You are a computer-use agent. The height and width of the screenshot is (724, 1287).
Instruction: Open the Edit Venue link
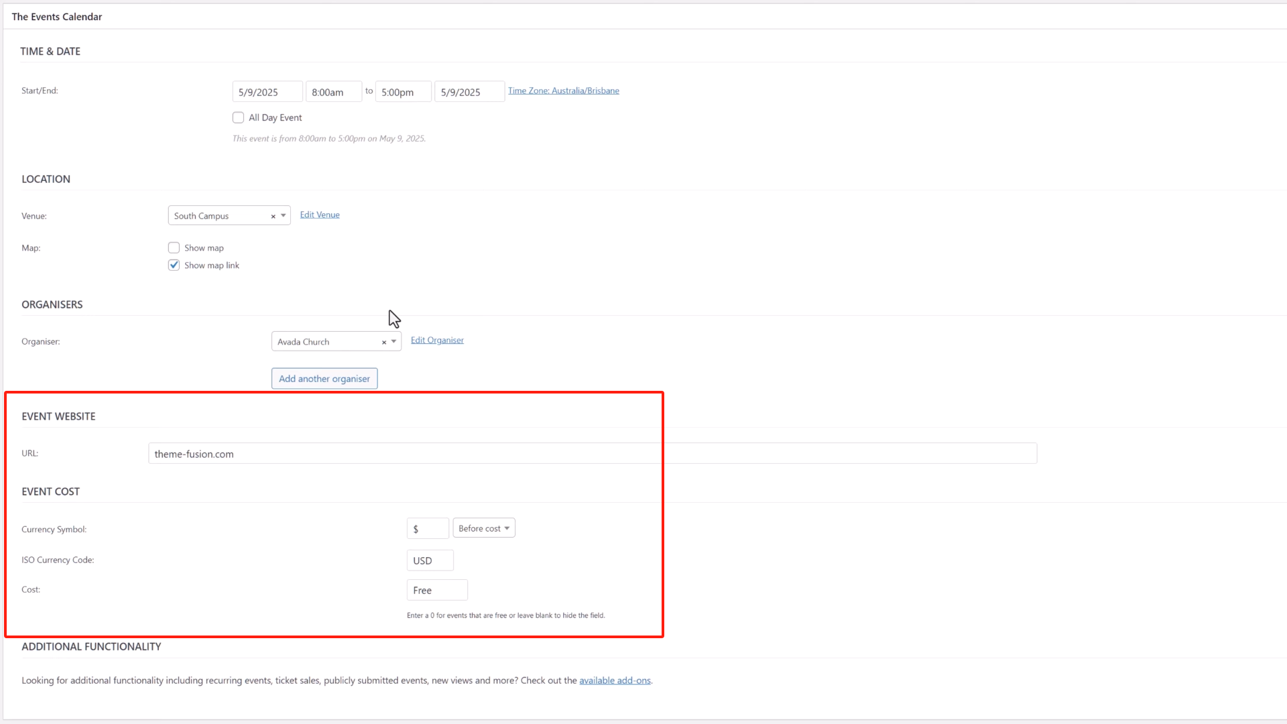coord(320,215)
